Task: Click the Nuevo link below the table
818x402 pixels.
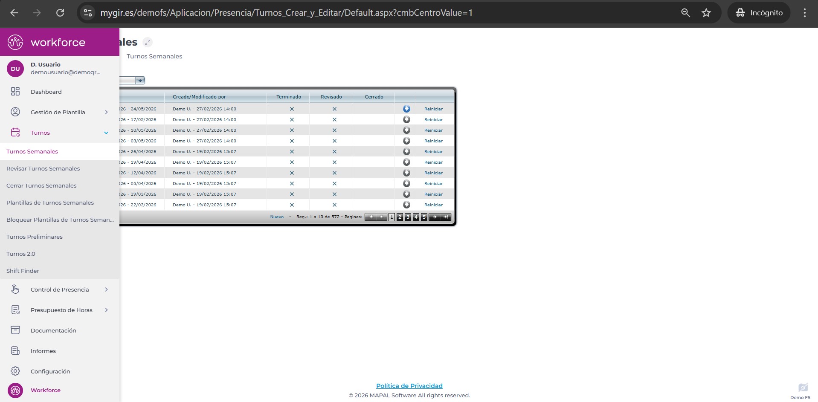Action: [x=277, y=217]
